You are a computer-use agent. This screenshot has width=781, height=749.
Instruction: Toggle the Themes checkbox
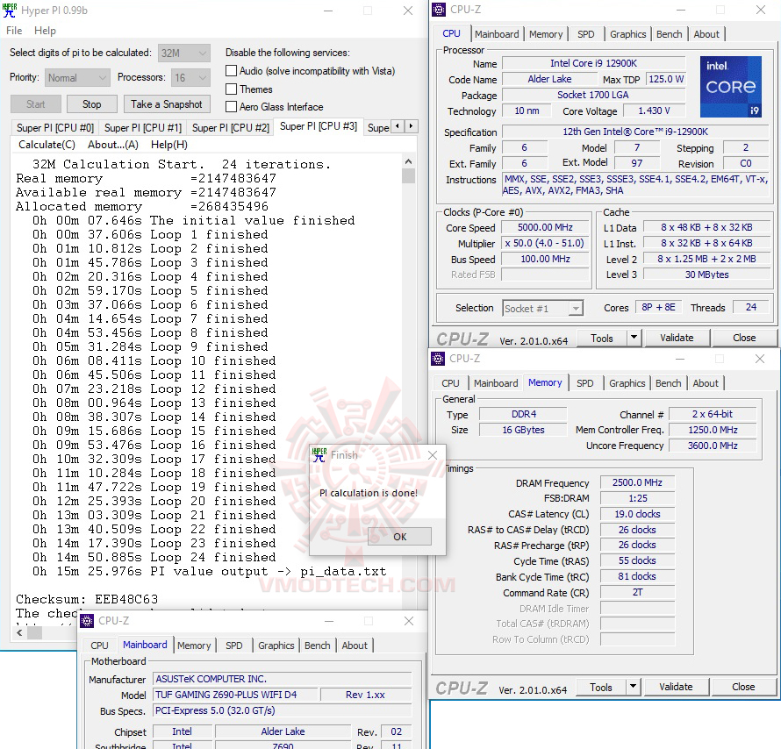tap(231, 89)
